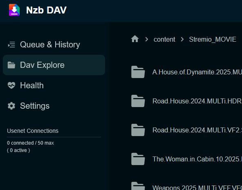Open the Settings page
This screenshot has width=242, height=190.
pyautogui.click(x=54, y=106)
